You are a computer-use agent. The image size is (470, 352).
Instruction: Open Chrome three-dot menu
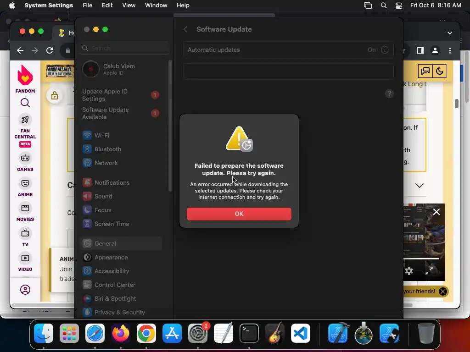click(x=450, y=50)
